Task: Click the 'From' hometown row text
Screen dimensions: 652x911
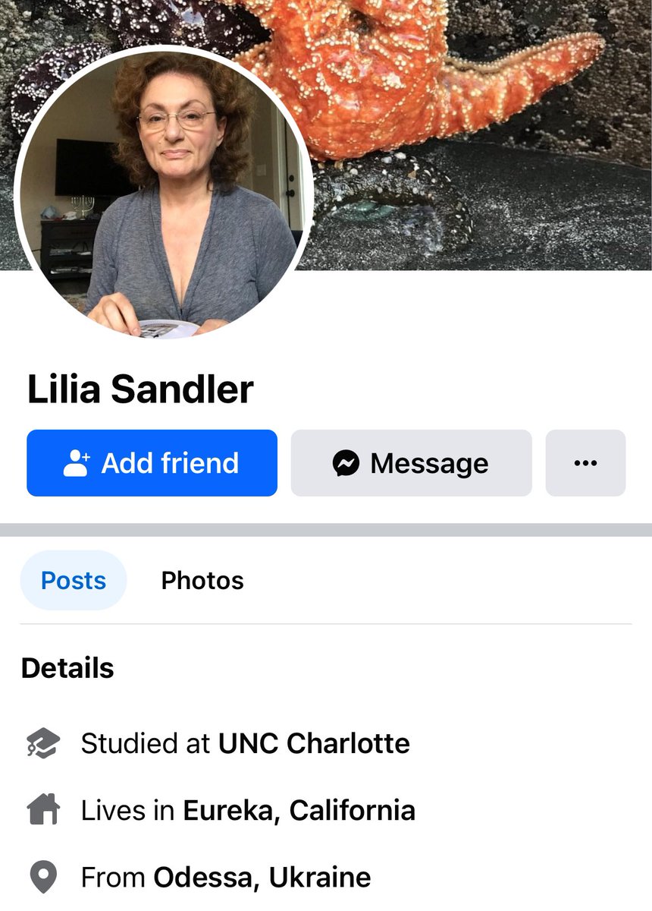Action: [x=226, y=878]
